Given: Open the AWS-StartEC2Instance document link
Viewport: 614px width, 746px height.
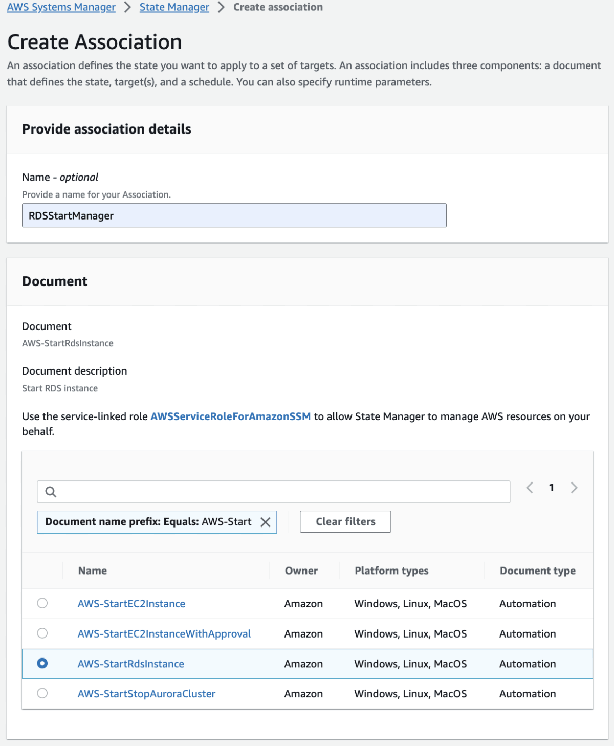Looking at the screenshot, I should pyautogui.click(x=131, y=604).
